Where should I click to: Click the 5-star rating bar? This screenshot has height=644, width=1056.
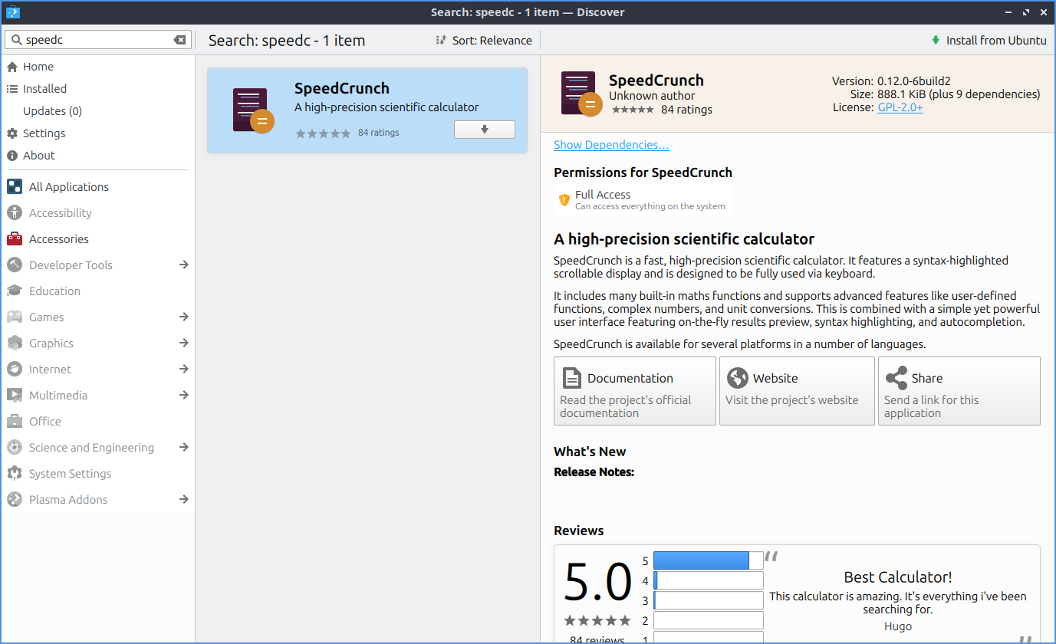point(707,560)
